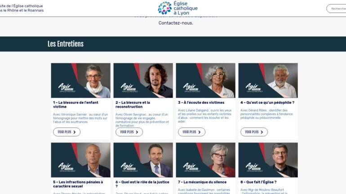The width and height of the screenshot is (346, 194).
Task: Open thumbnail of Olivier Savignac interview
Action: pyautogui.click(x=143, y=81)
